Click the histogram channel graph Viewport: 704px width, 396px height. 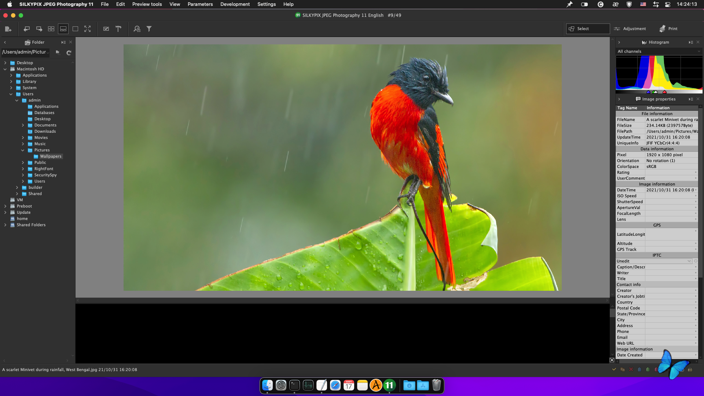point(659,73)
